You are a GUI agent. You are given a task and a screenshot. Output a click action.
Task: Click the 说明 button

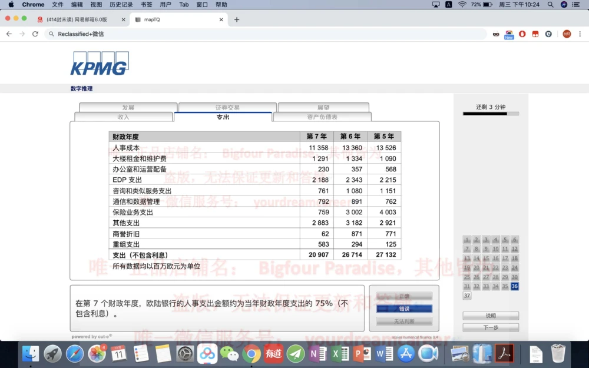(x=491, y=316)
